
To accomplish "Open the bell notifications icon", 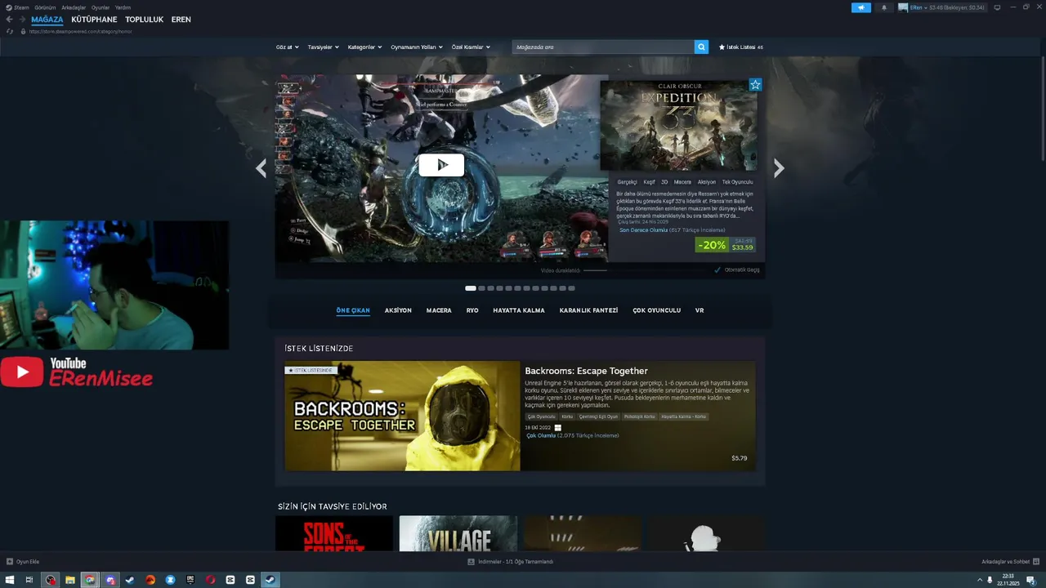I will (x=883, y=7).
